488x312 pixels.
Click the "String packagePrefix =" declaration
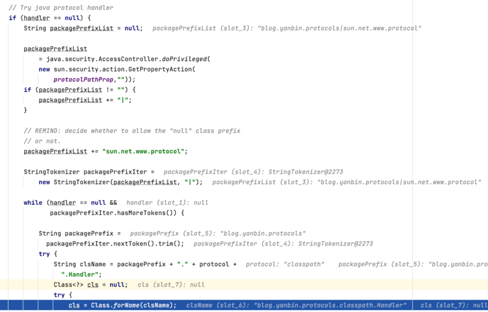(79, 233)
